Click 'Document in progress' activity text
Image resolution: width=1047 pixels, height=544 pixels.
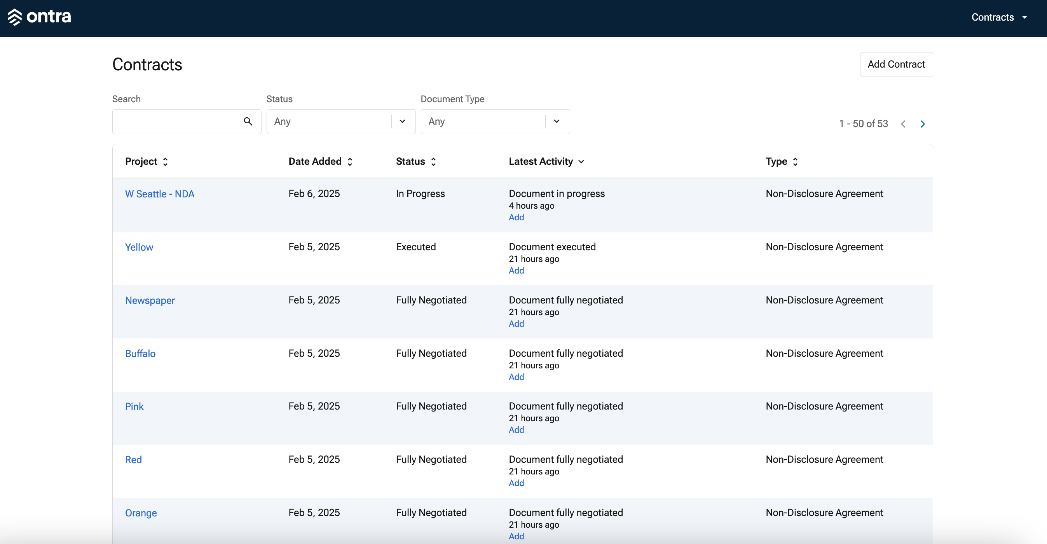[557, 194]
